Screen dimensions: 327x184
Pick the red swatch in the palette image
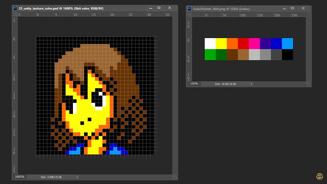tap(243, 43)
